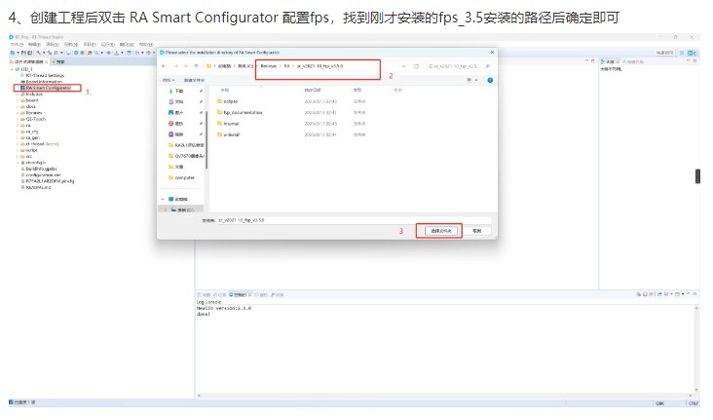Select R7FA2L1AB2DFM.pincfg file in project tree
The width and height of the screenshot is (713, 420).
point(48,181)
